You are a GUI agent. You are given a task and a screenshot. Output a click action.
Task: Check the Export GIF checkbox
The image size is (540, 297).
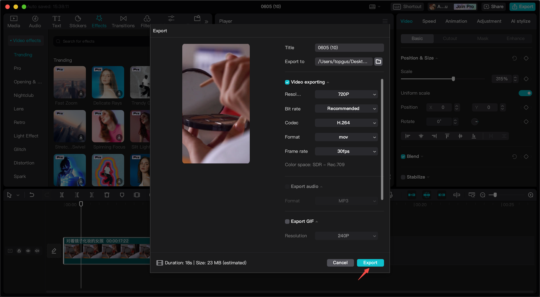[287, 221]
